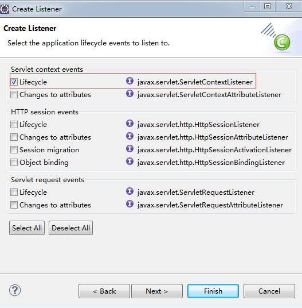
Task: Enable Session migration checkbox
Action: click(14, 150)
